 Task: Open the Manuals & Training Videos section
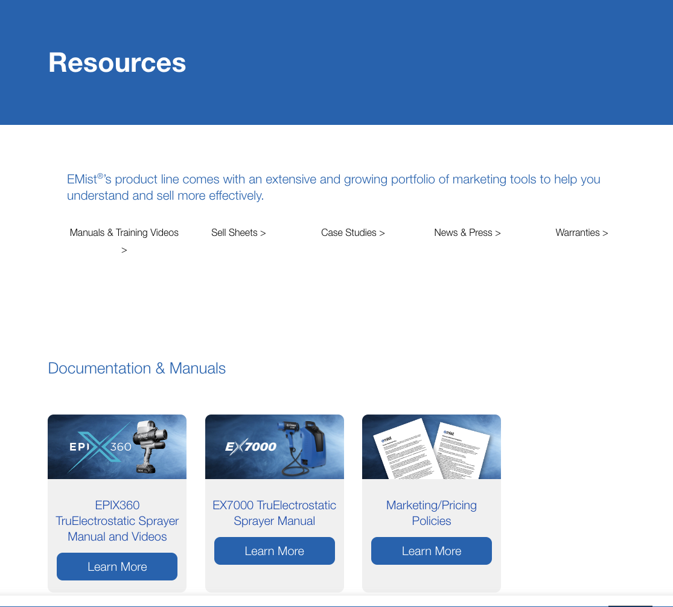[124, 232]
